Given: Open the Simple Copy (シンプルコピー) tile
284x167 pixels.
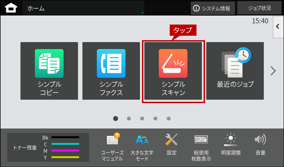Looking at the screenshot, I should click(x=49, y=71).
